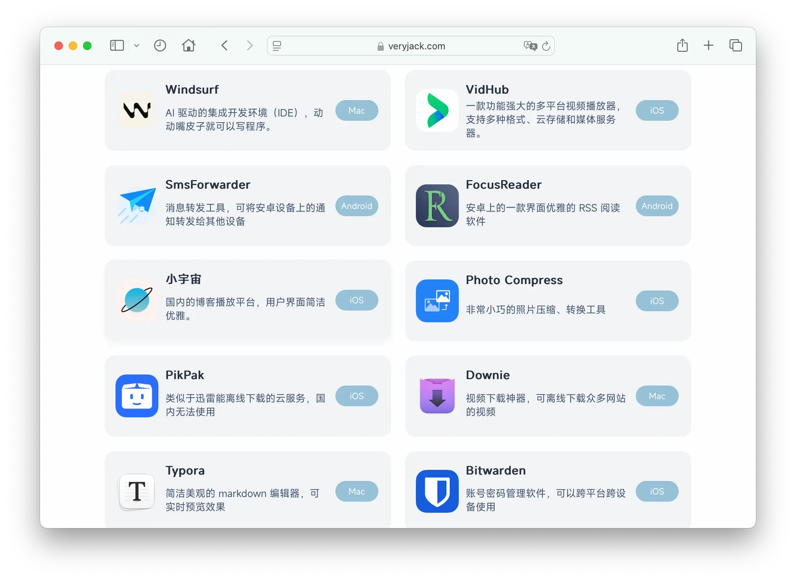
Task: Click the FocusReader app icon
Action: (x=437, y=205)
